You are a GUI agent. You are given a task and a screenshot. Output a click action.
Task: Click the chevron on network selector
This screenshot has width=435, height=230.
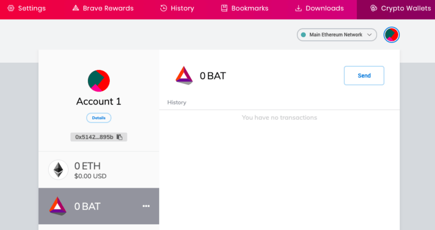pos(369,35)
